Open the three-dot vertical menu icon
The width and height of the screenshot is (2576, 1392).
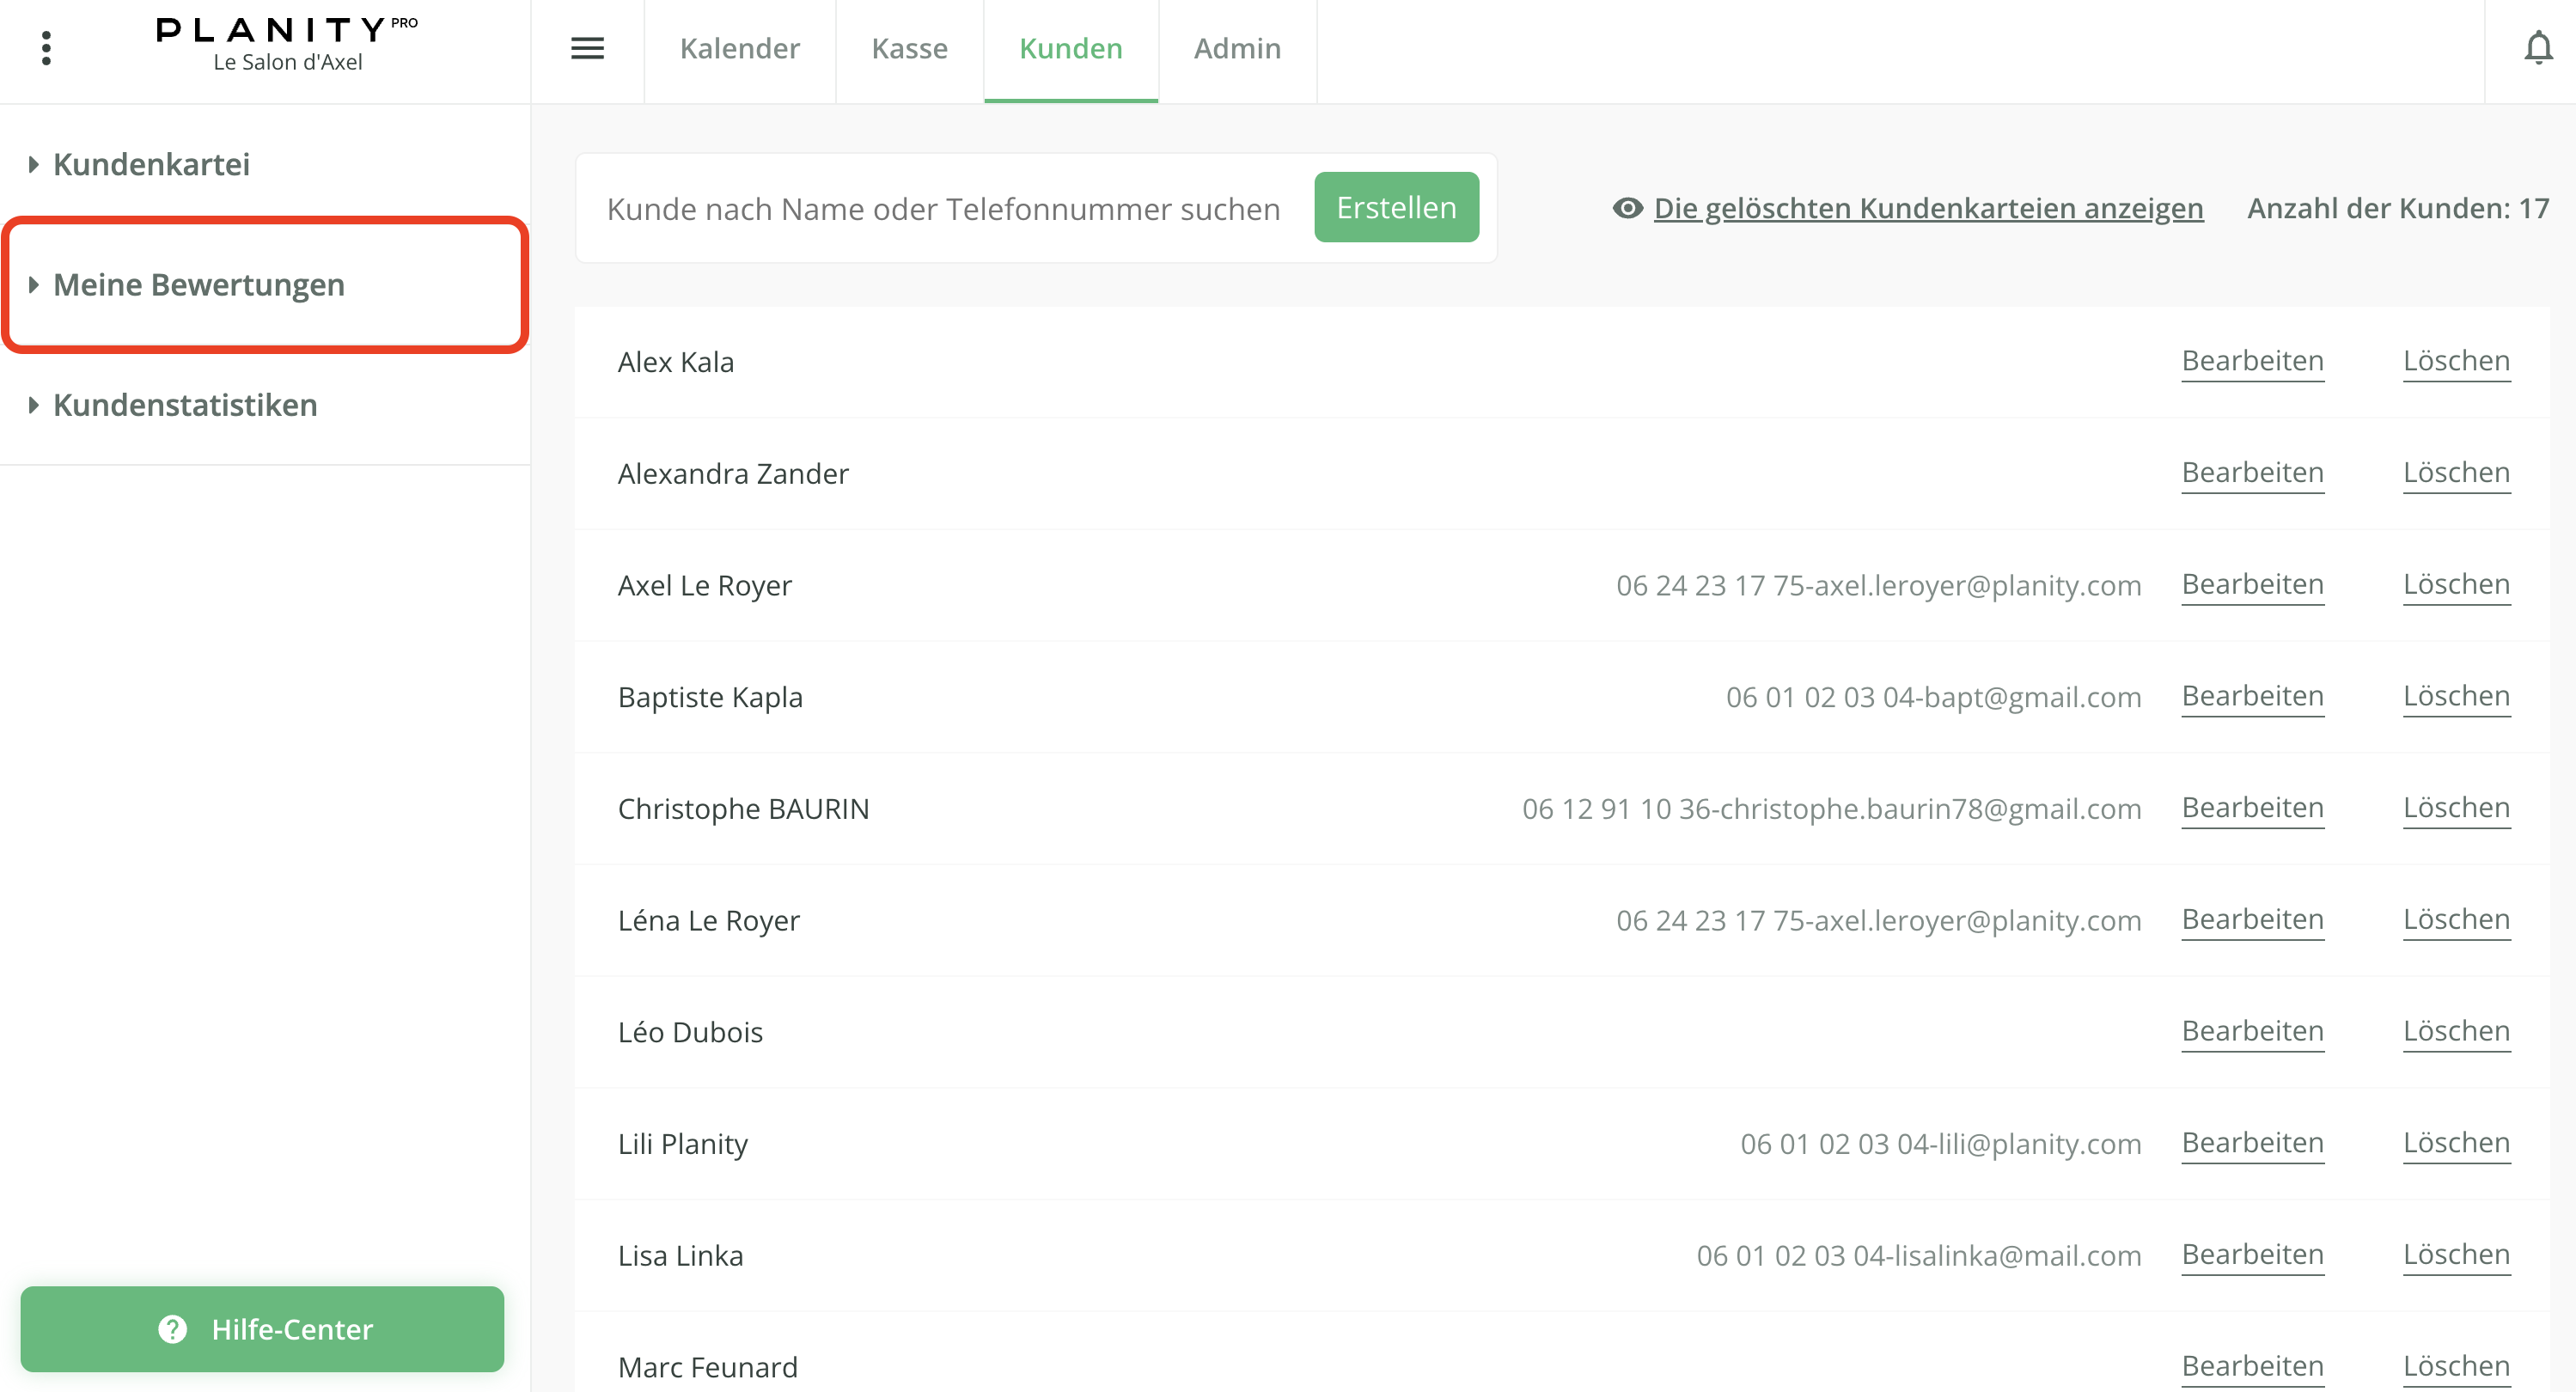[46, 48]
